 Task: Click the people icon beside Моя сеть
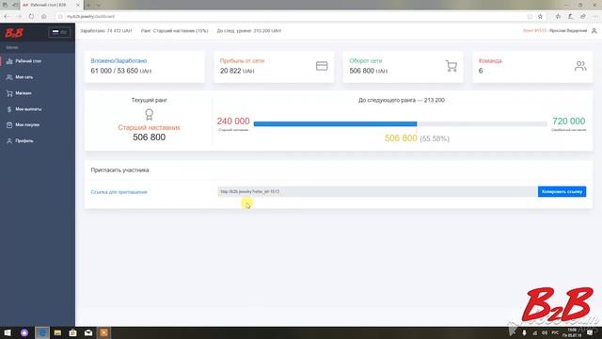pos(9,77)
